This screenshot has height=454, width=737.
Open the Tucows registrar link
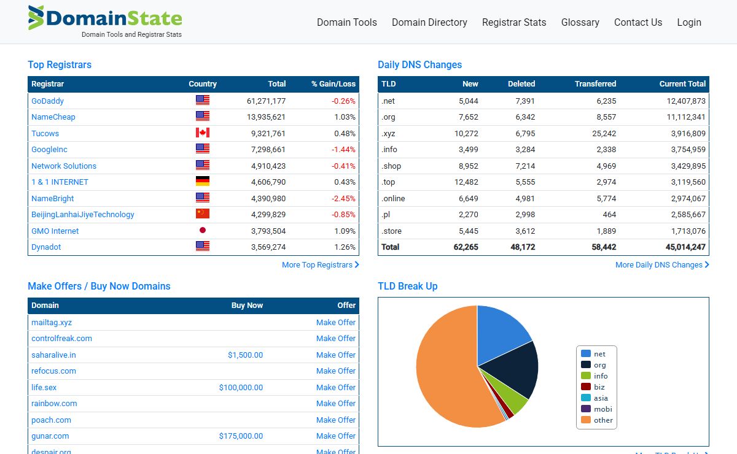point(45,133)
